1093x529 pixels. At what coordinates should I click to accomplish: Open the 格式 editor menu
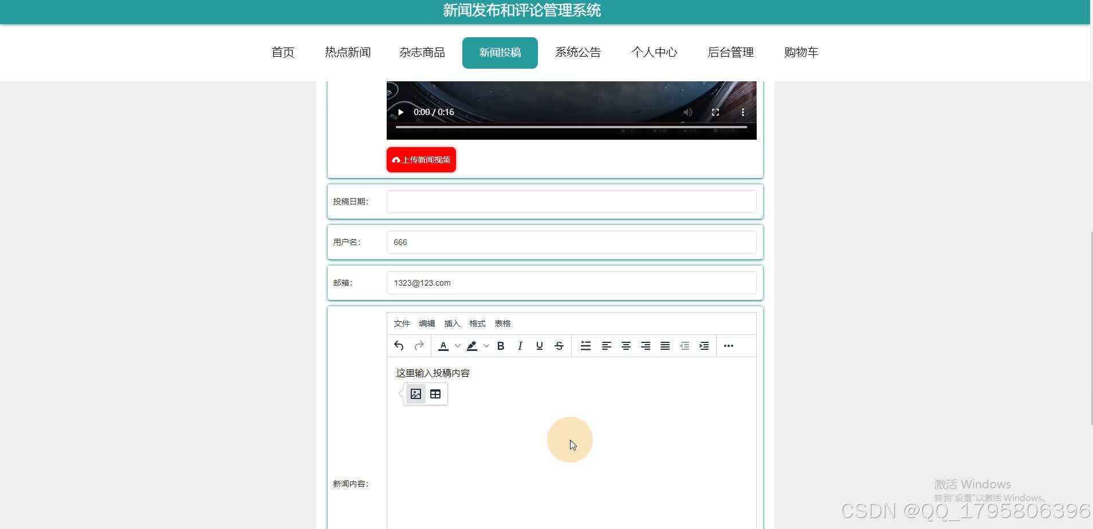pyautogui.click(x=477, y=323)
